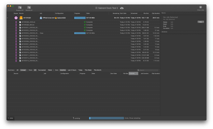Click the clip icon of A010C005_230328

coord(20,39)
